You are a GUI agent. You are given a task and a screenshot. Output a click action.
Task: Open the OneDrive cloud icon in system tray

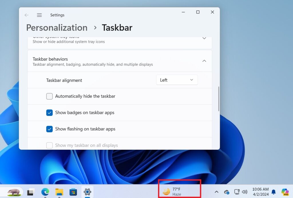tap(226, 192)
